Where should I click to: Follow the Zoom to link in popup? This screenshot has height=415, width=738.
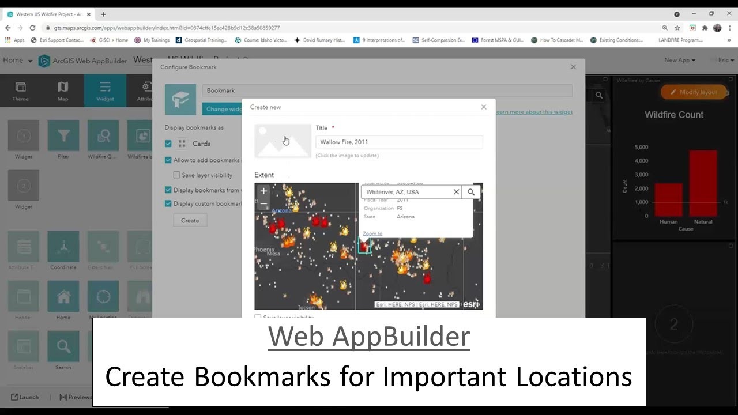click(372, 233)
